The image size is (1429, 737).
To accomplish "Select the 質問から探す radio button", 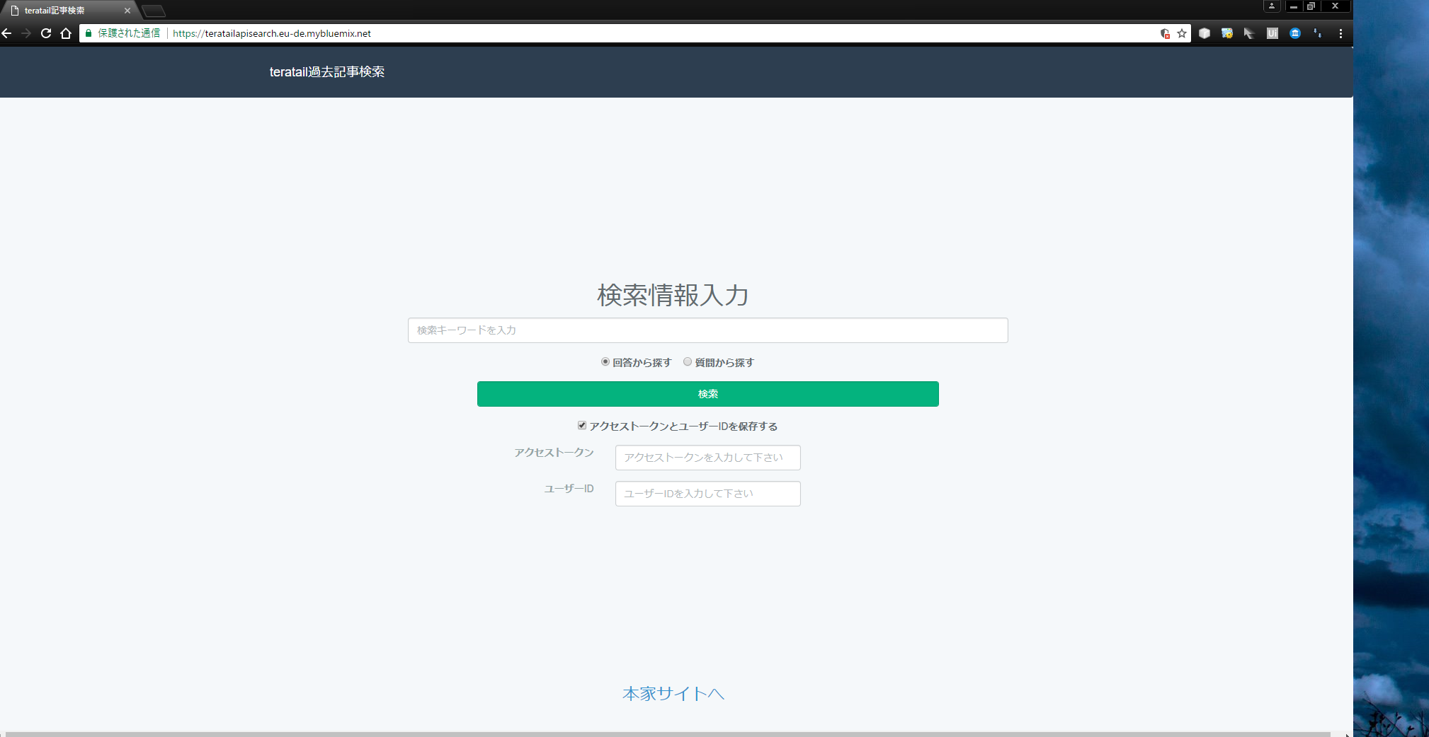I will click(x=688, y=362).
